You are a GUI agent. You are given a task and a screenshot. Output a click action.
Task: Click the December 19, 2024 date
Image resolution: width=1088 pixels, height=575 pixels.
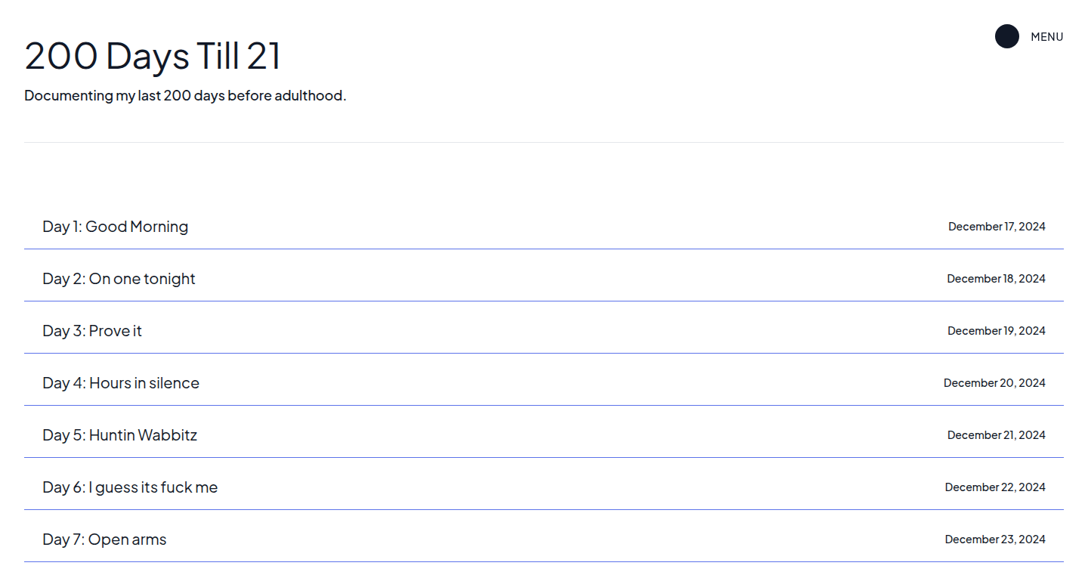[x=996, y=331]
